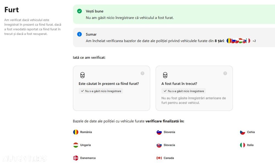Click the Cehia flag icon
This screenshot has width=275, height=164.
pyautogui.click(x=242, y=132)
